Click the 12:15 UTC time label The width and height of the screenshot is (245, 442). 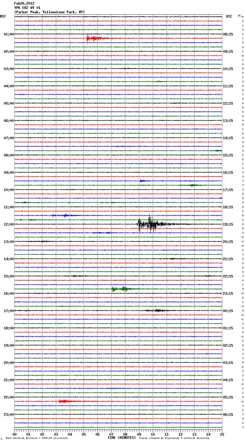228,103
